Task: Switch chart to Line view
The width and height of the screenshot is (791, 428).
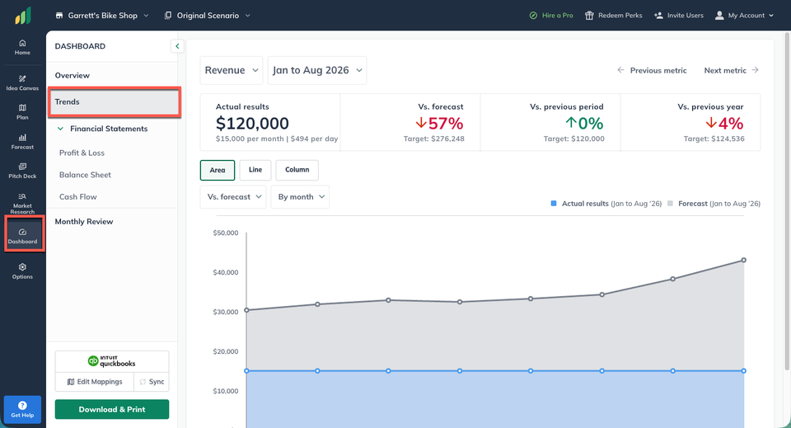Action: click(255, 170)
